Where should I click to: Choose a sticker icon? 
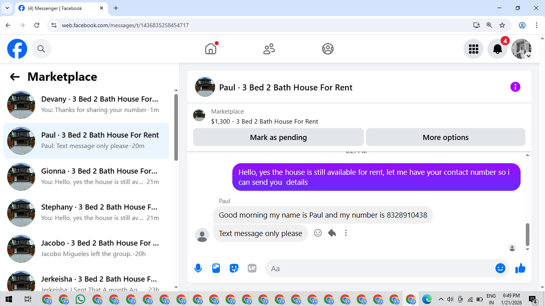(234, 268)
